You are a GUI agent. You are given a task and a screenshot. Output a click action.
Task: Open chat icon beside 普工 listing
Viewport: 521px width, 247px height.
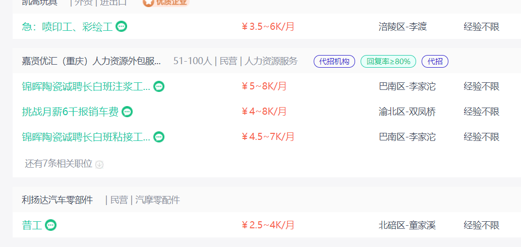pos(50,225)
